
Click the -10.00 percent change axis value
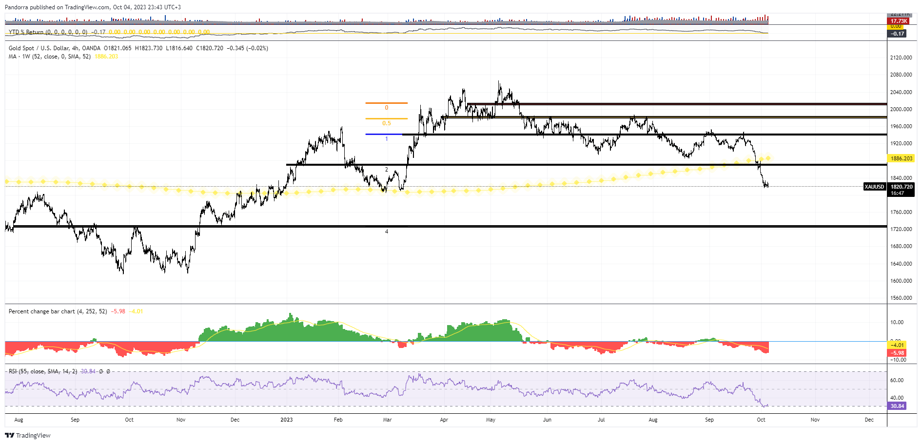898,360
